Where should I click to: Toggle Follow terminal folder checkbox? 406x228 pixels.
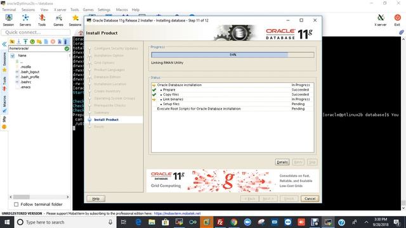tap(16, 205)
